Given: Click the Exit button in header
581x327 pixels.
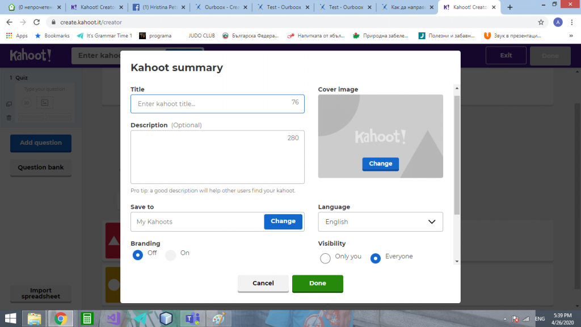Looking at the screenshot, I should tap(506, 56).
